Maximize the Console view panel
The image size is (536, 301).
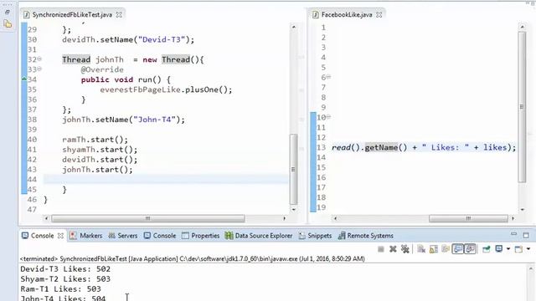(x=526, y=235)
